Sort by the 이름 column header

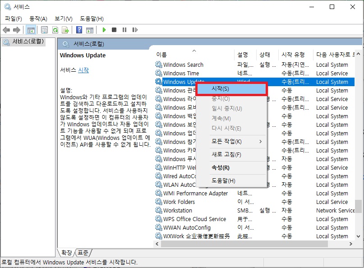(194, 55)
